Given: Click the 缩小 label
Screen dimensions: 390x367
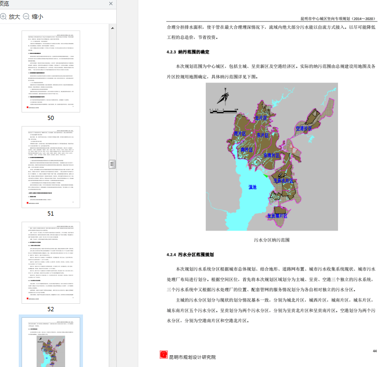Looking at the screenshot, I should 37,17.
